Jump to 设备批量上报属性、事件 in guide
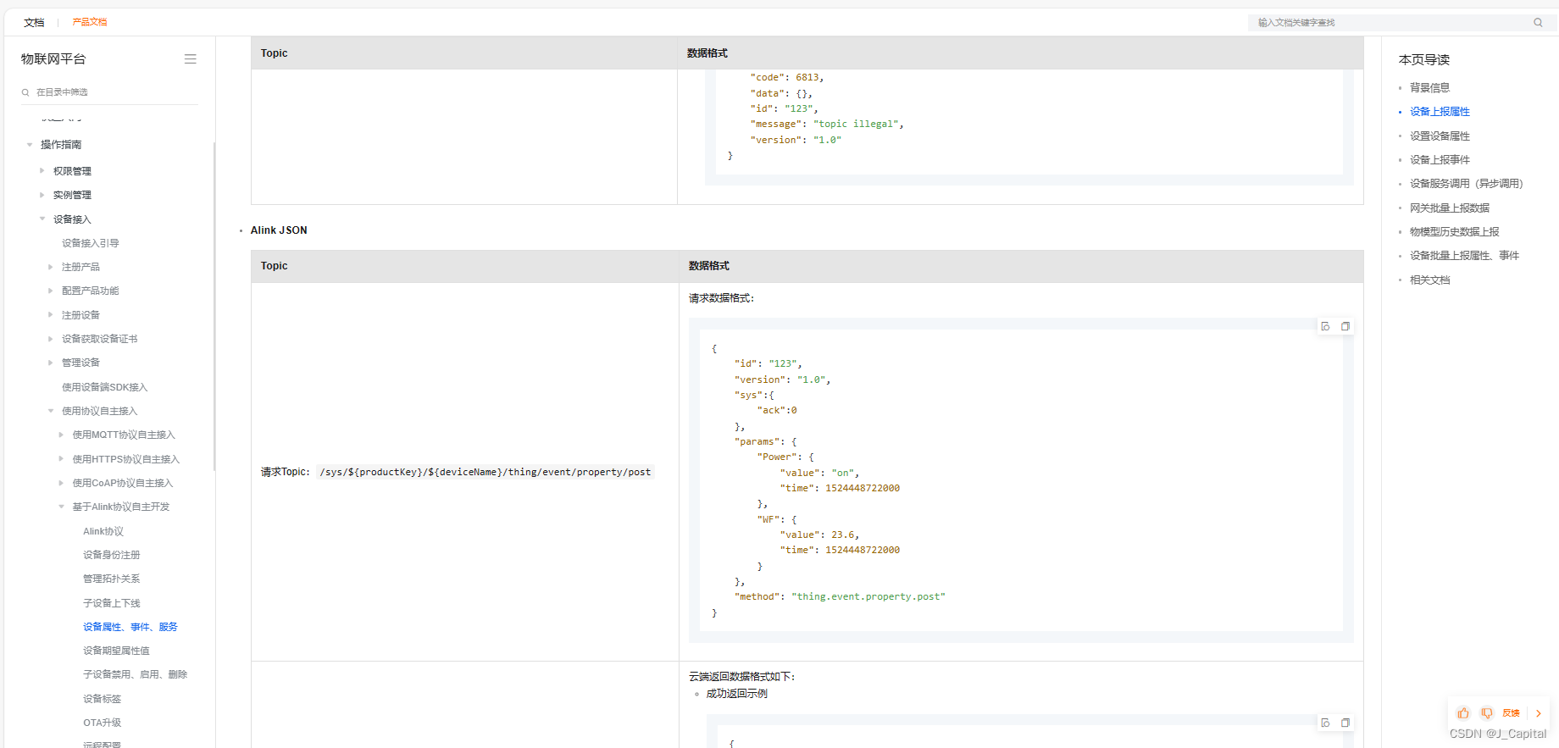Viewport: 1559px width, 748px height. click(x=1464, y=255)
